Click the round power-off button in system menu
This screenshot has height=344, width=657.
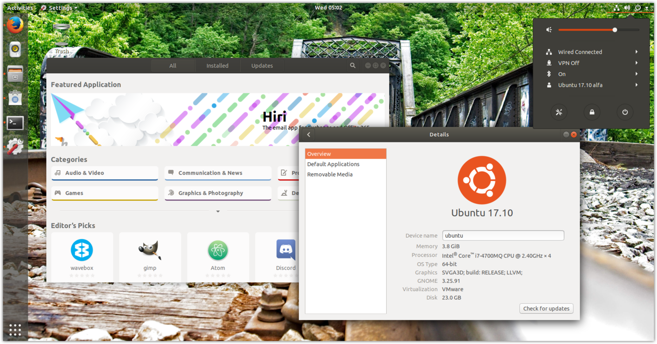click(625, 112)
